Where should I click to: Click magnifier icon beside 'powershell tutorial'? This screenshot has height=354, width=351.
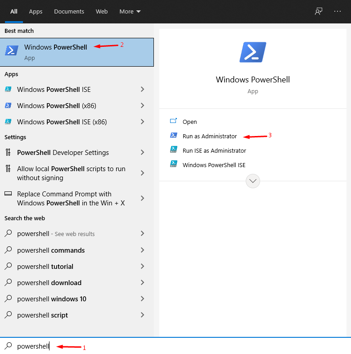[x=8, y=266]
